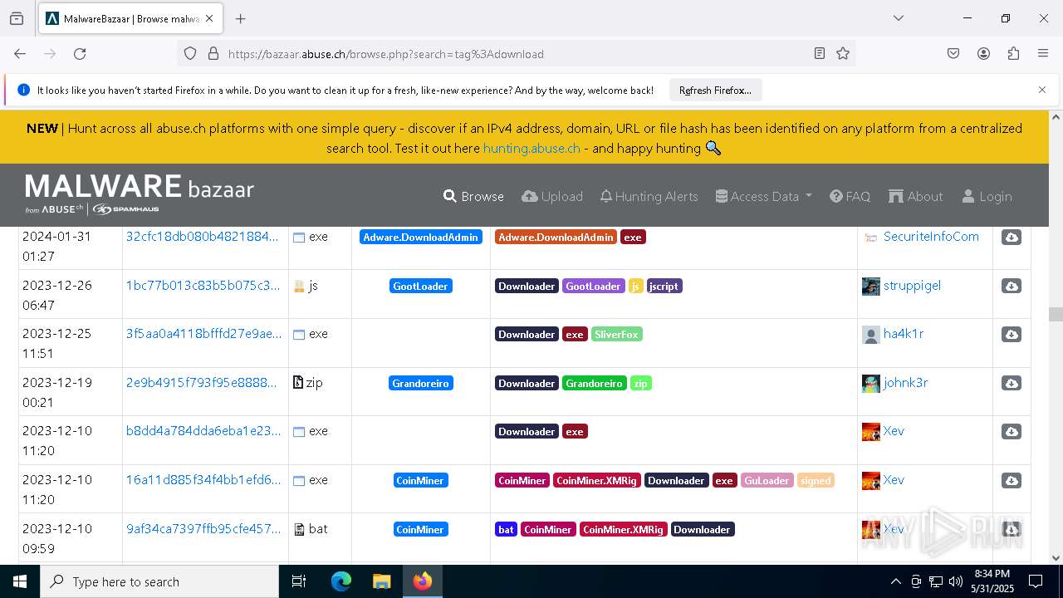This screenshot has height=598, width=1063.
Task: Dismiss the refresh Firefox notification bar
Action: 1042,90
